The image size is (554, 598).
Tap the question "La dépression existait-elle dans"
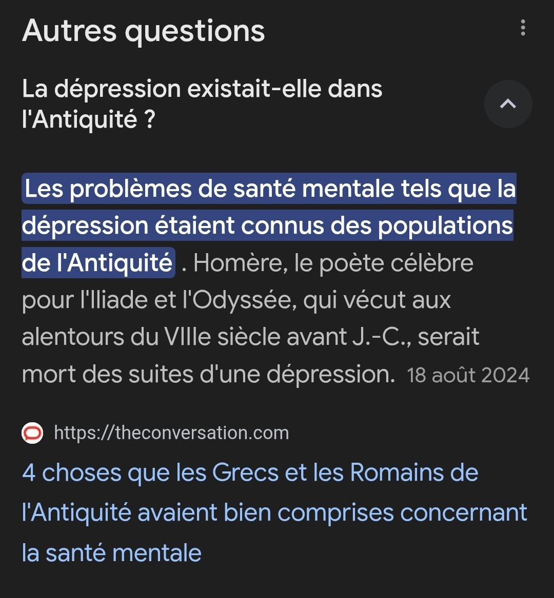point(202,89)
